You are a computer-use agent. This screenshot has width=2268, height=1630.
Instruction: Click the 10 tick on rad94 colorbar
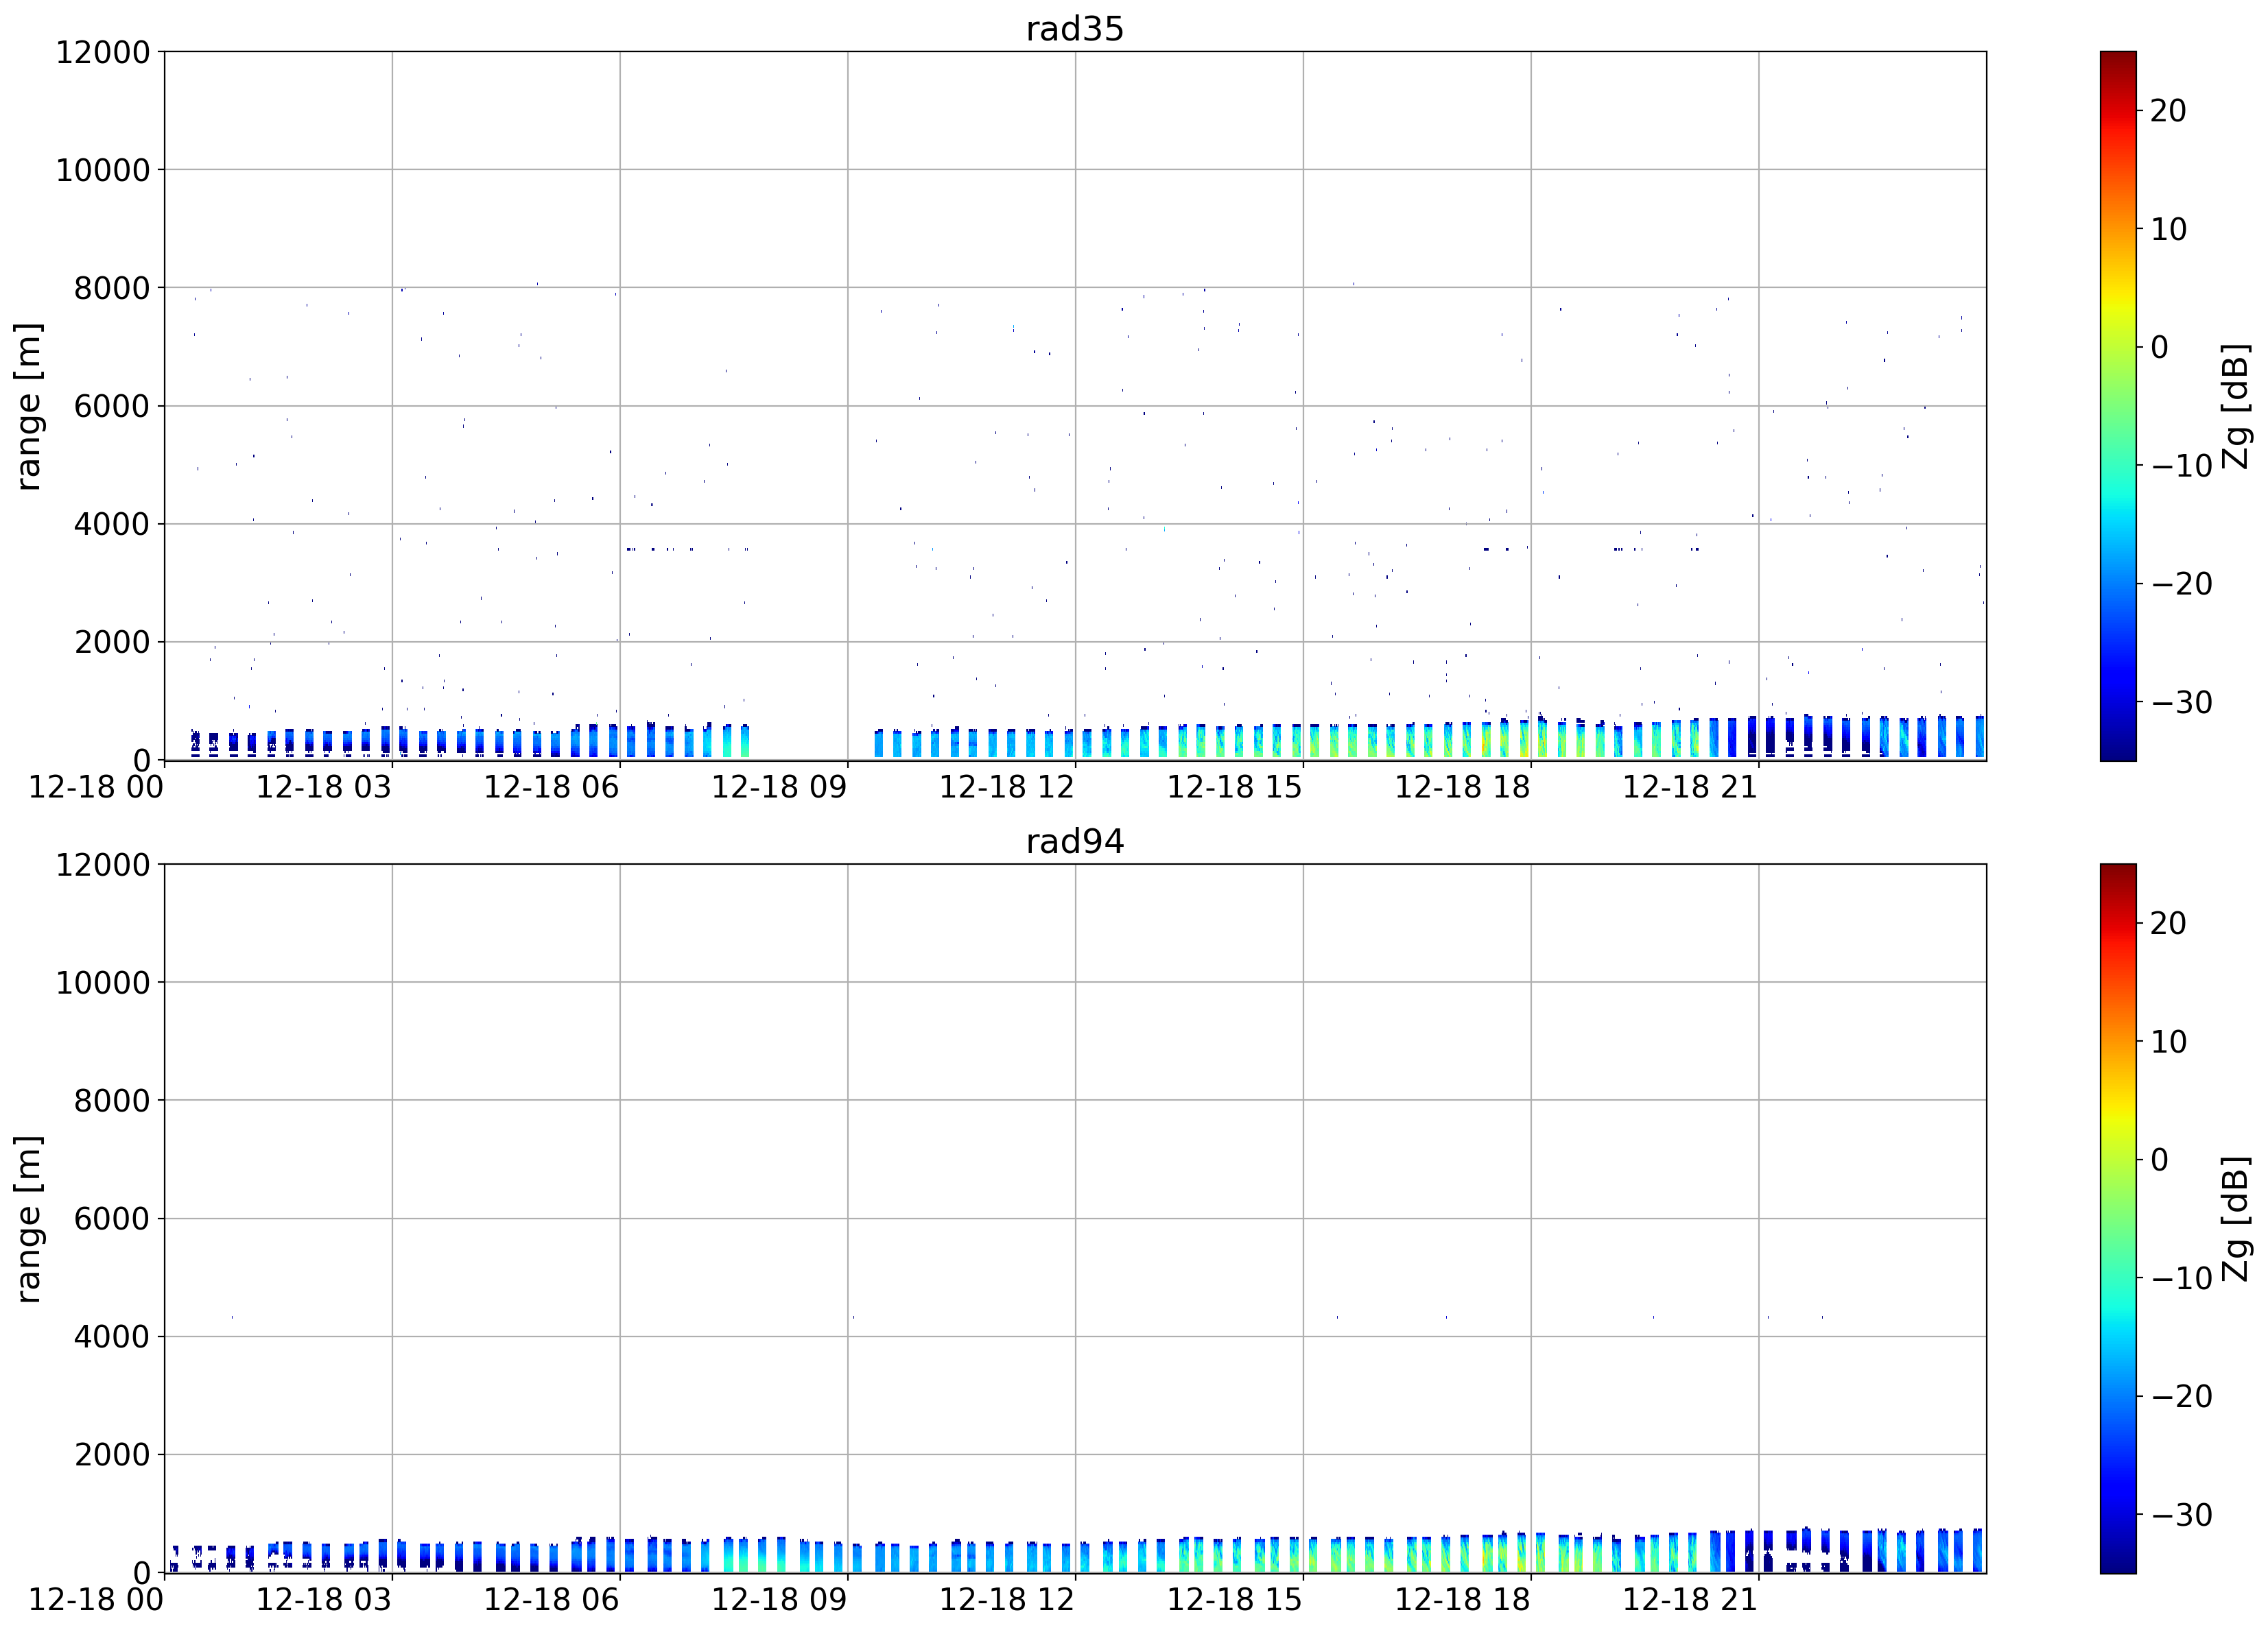(2169, 1042)
